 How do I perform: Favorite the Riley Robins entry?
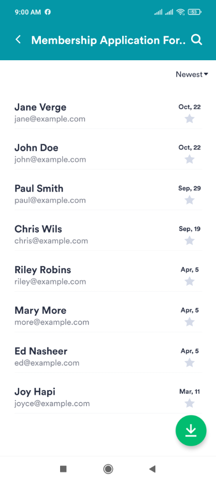coord(190,282)
